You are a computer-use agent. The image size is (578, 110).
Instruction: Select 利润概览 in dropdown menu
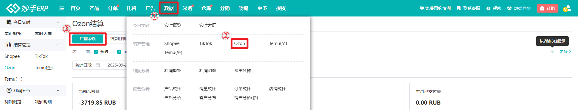(173, 70)
